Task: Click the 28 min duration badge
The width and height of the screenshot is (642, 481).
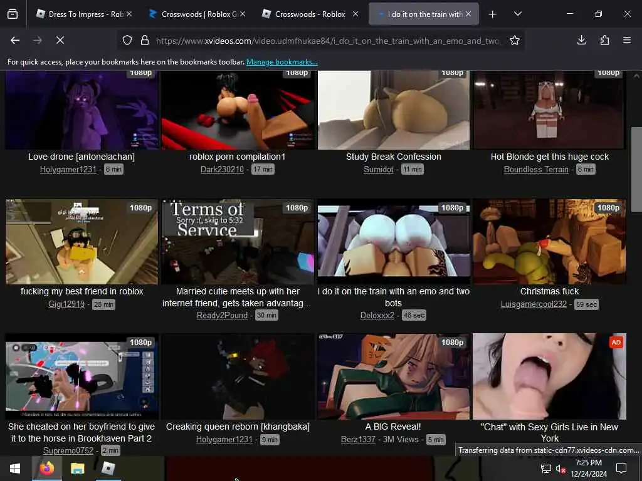Action: pyautogui.click(x=103, y=304)
